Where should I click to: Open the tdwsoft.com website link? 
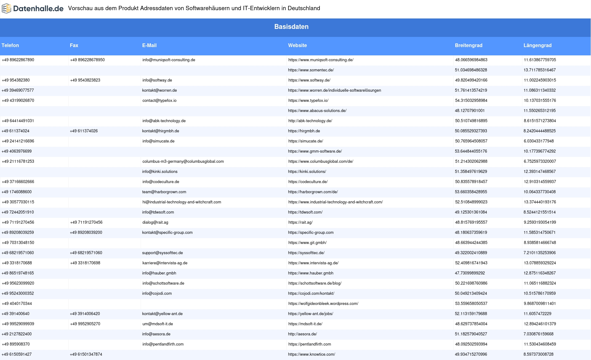[x=305, y=212]
